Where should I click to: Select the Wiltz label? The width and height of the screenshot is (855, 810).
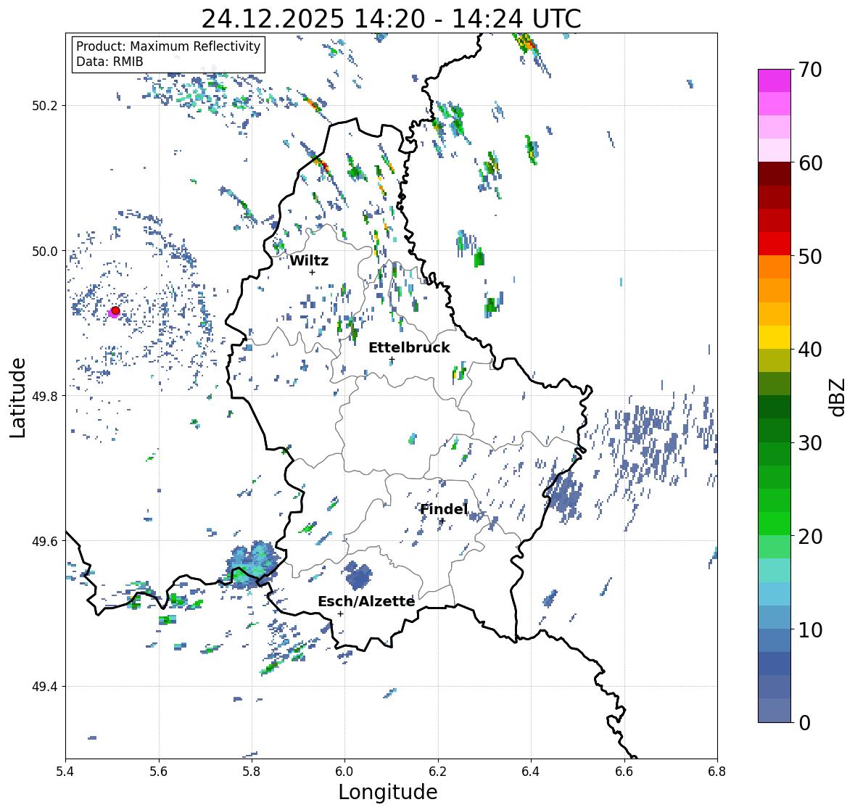click(309, 260)
